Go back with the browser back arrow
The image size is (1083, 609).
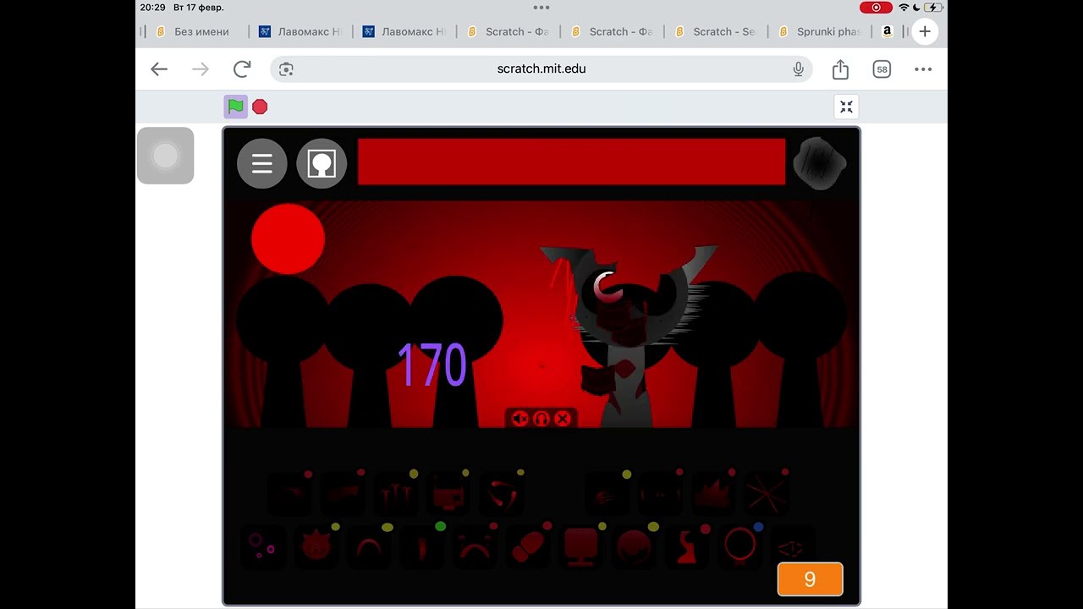click(159, 69)
